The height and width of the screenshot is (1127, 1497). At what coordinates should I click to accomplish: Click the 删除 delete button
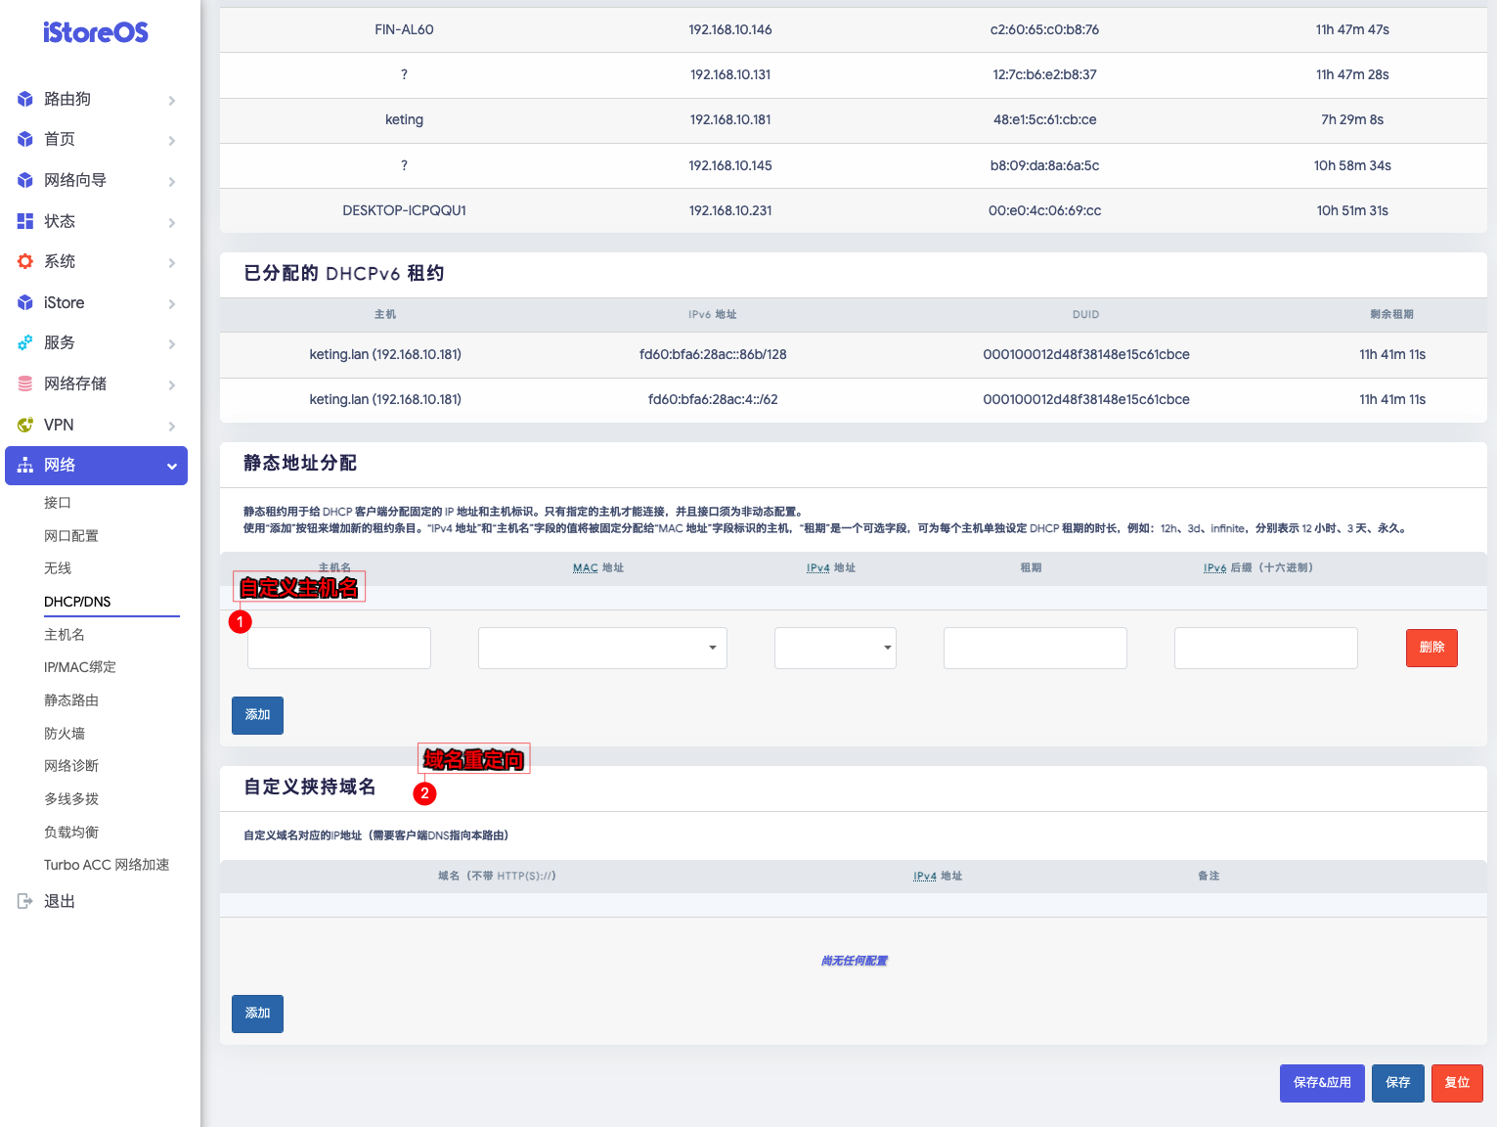tap(1431, 648)
